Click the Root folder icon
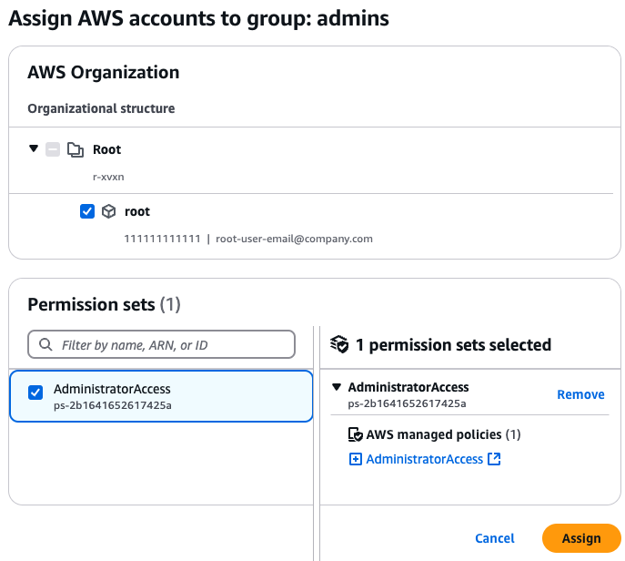Image resolution: width=625 pixels, height=561 pixels. (x=76, y=149)
